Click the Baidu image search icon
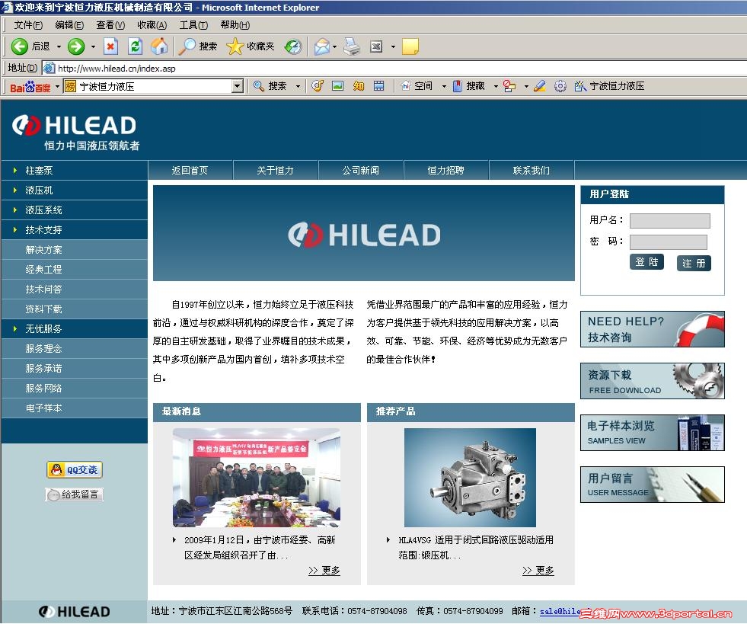 pos(338,86)
